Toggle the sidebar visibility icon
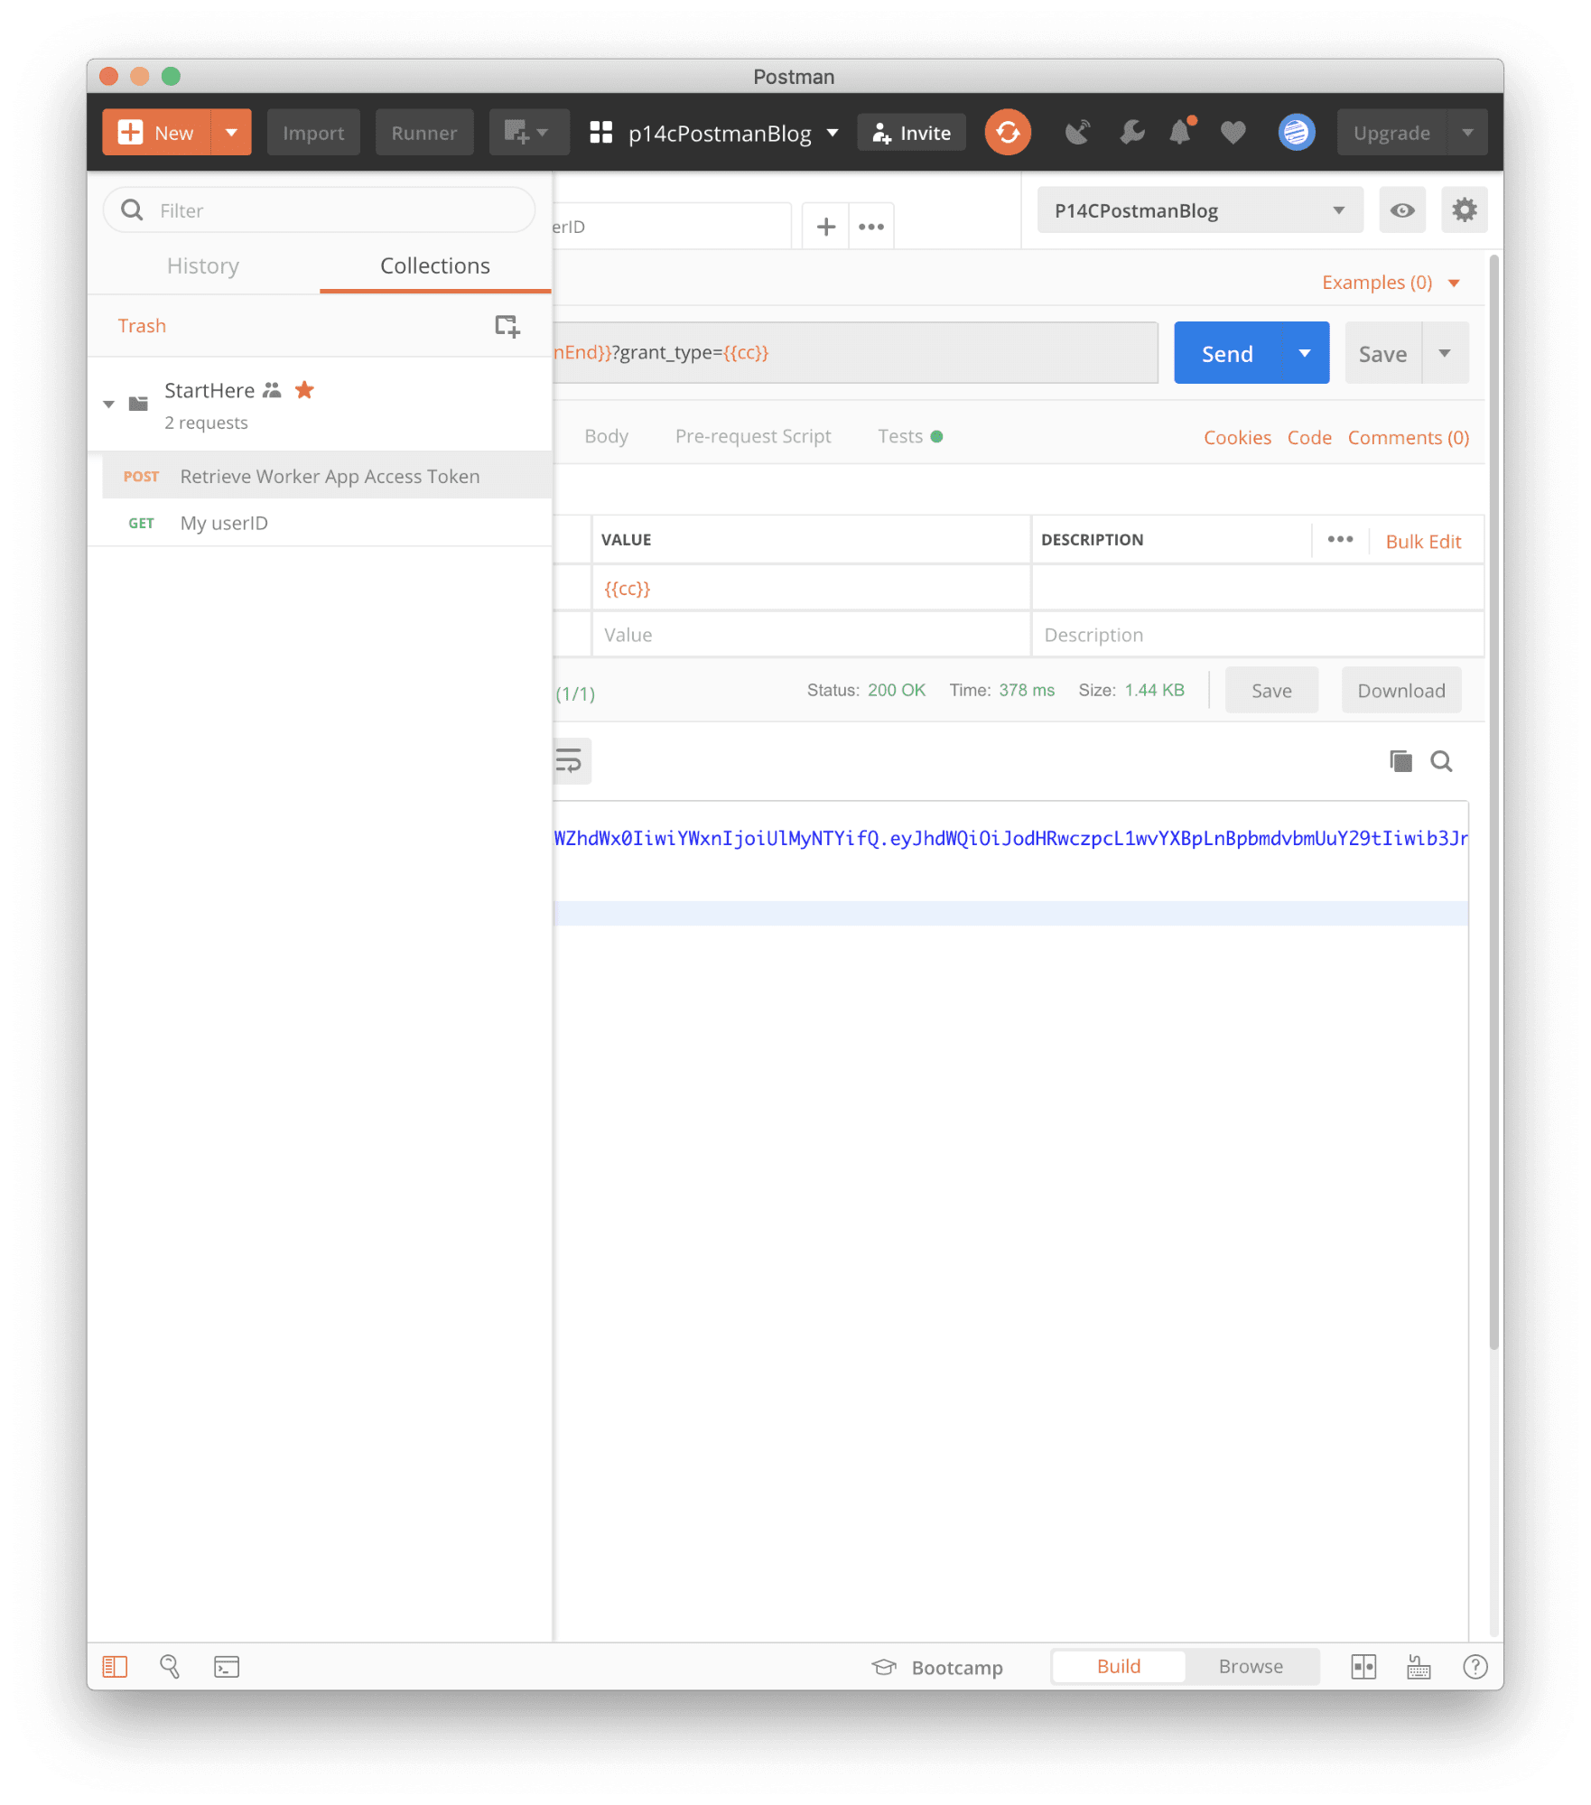1591x1805 pixels. point(115,1667)
